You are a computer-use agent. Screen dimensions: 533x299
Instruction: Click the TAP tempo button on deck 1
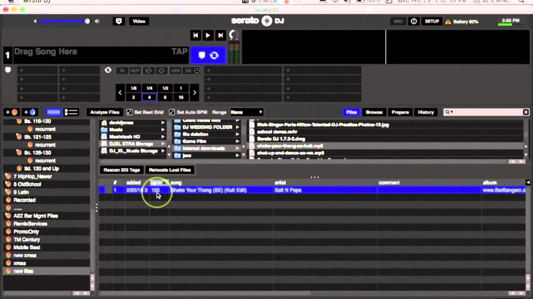pyautogui.click(x=179, y=51)
